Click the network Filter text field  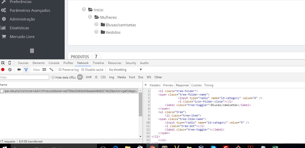[x=25, y=77]
